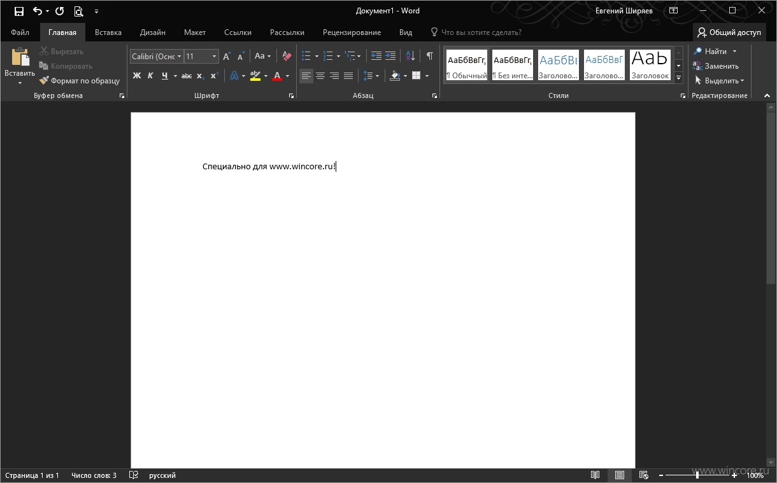Open the Calibri font name dropdown
This screenshot has width=777, height=483.
coord(180,57)
